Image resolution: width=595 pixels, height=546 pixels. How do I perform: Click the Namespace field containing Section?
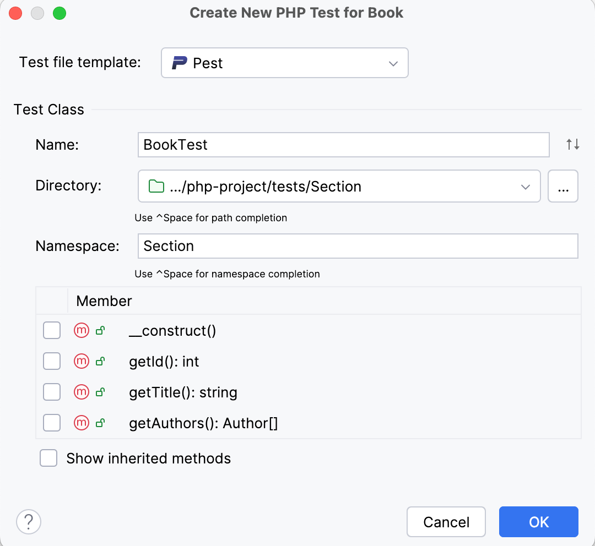[x=357, y=246]
